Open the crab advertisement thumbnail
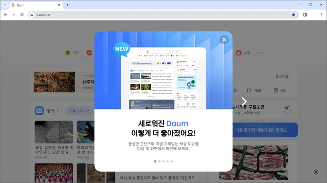Screen dimensions: 327x183 55,82
